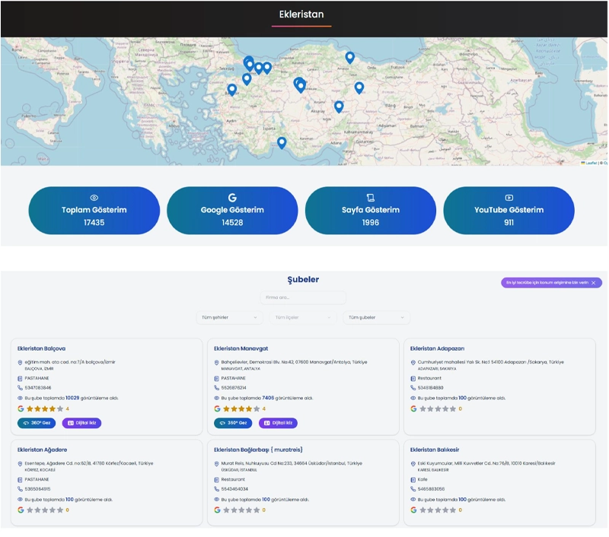Screen dimensions: 609x537
Task: Open the Tüm şehirler dropdown
Action: point(228,317)
